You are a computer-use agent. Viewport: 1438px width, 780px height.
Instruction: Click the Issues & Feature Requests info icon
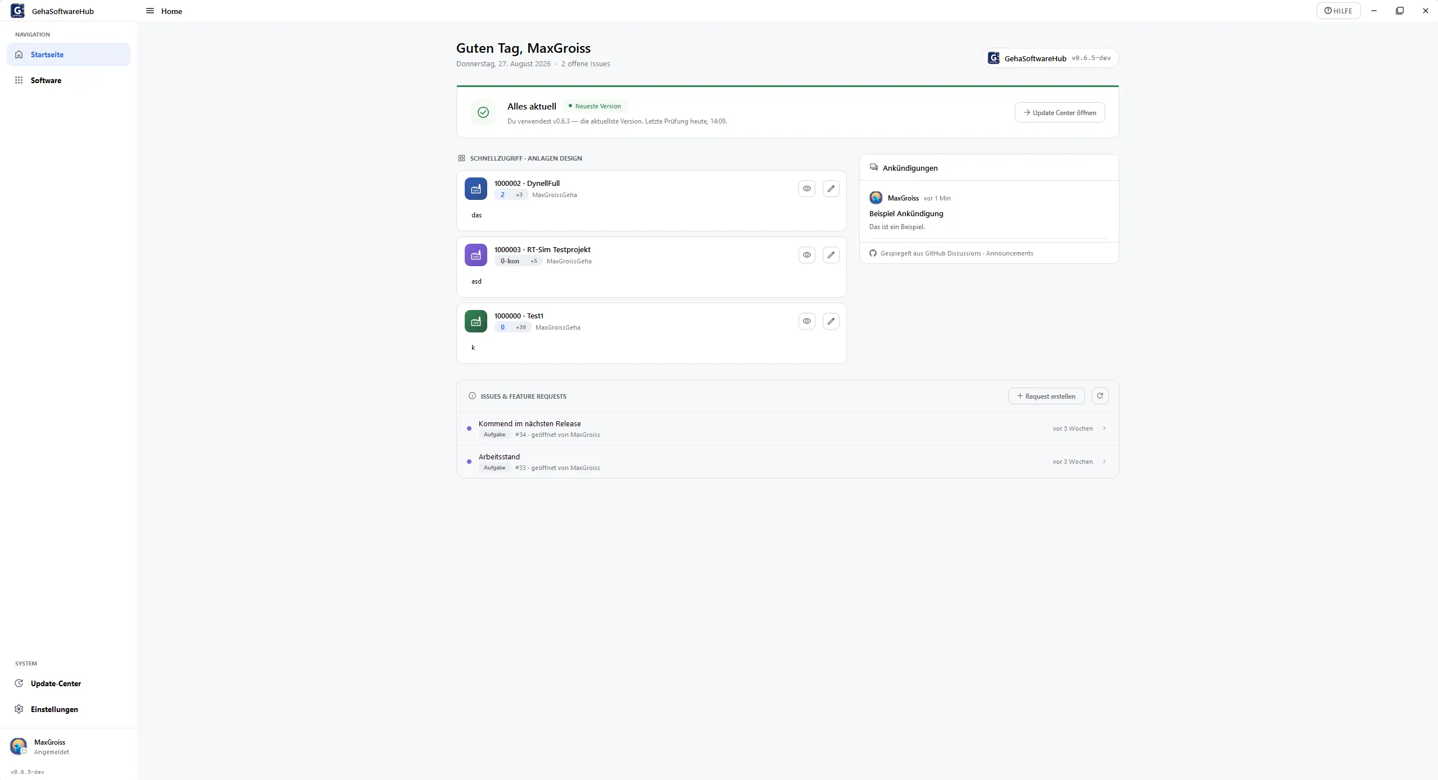[x=472, y=396]
